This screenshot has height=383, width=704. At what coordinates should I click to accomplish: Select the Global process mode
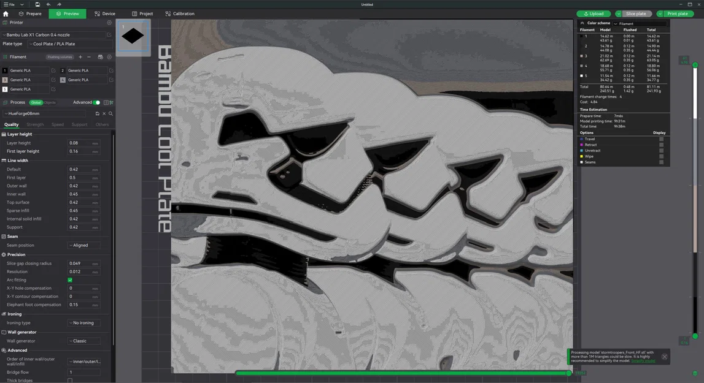pyautogui.click(x=36, y=103)
